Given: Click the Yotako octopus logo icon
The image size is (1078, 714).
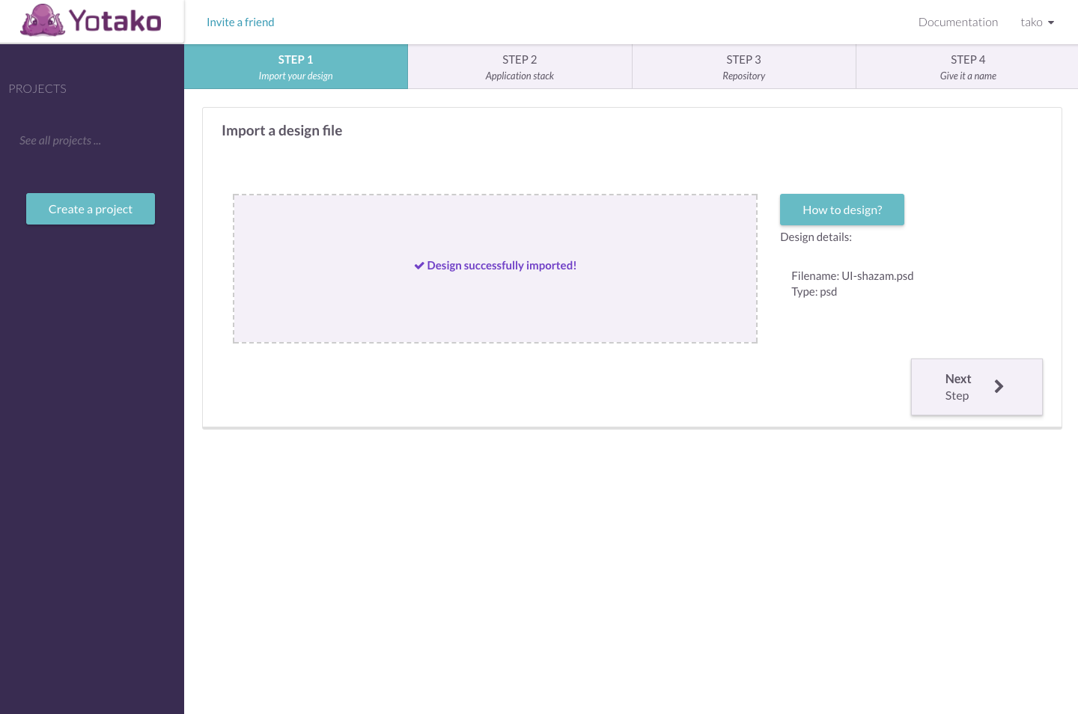Looking at the screenshot, I should pyautogui.click(x=43, y=20).
